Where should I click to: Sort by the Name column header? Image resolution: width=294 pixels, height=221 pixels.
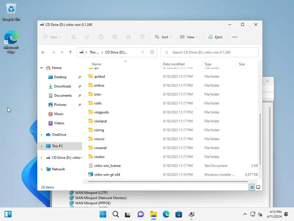[x=96, y=64]
